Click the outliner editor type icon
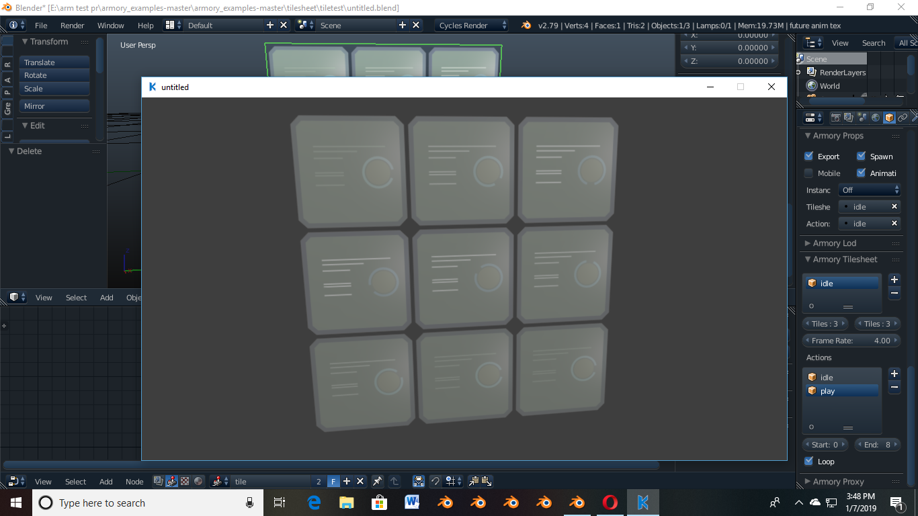 tap(814, 43)
